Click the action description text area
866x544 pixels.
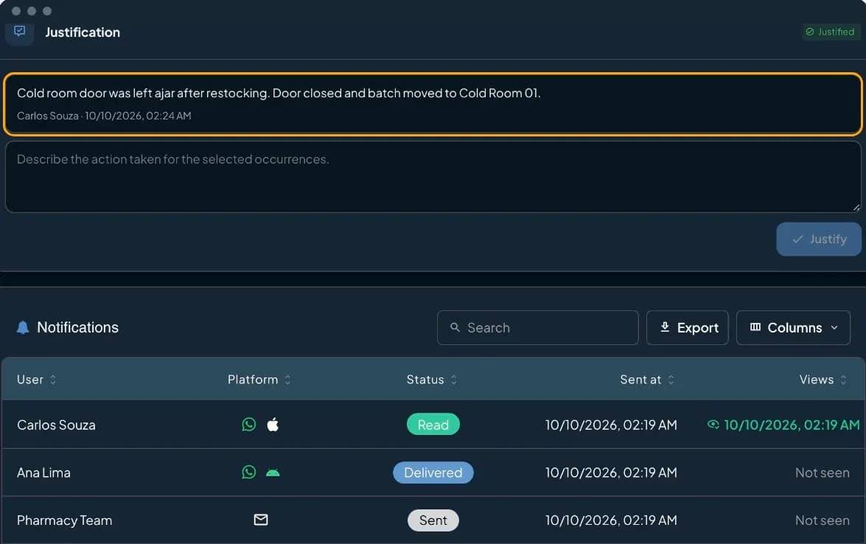click(433, 177)
